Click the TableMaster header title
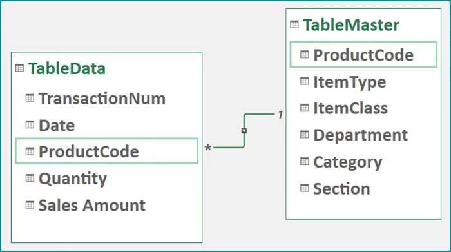451x252 pixels. point(351,24)
